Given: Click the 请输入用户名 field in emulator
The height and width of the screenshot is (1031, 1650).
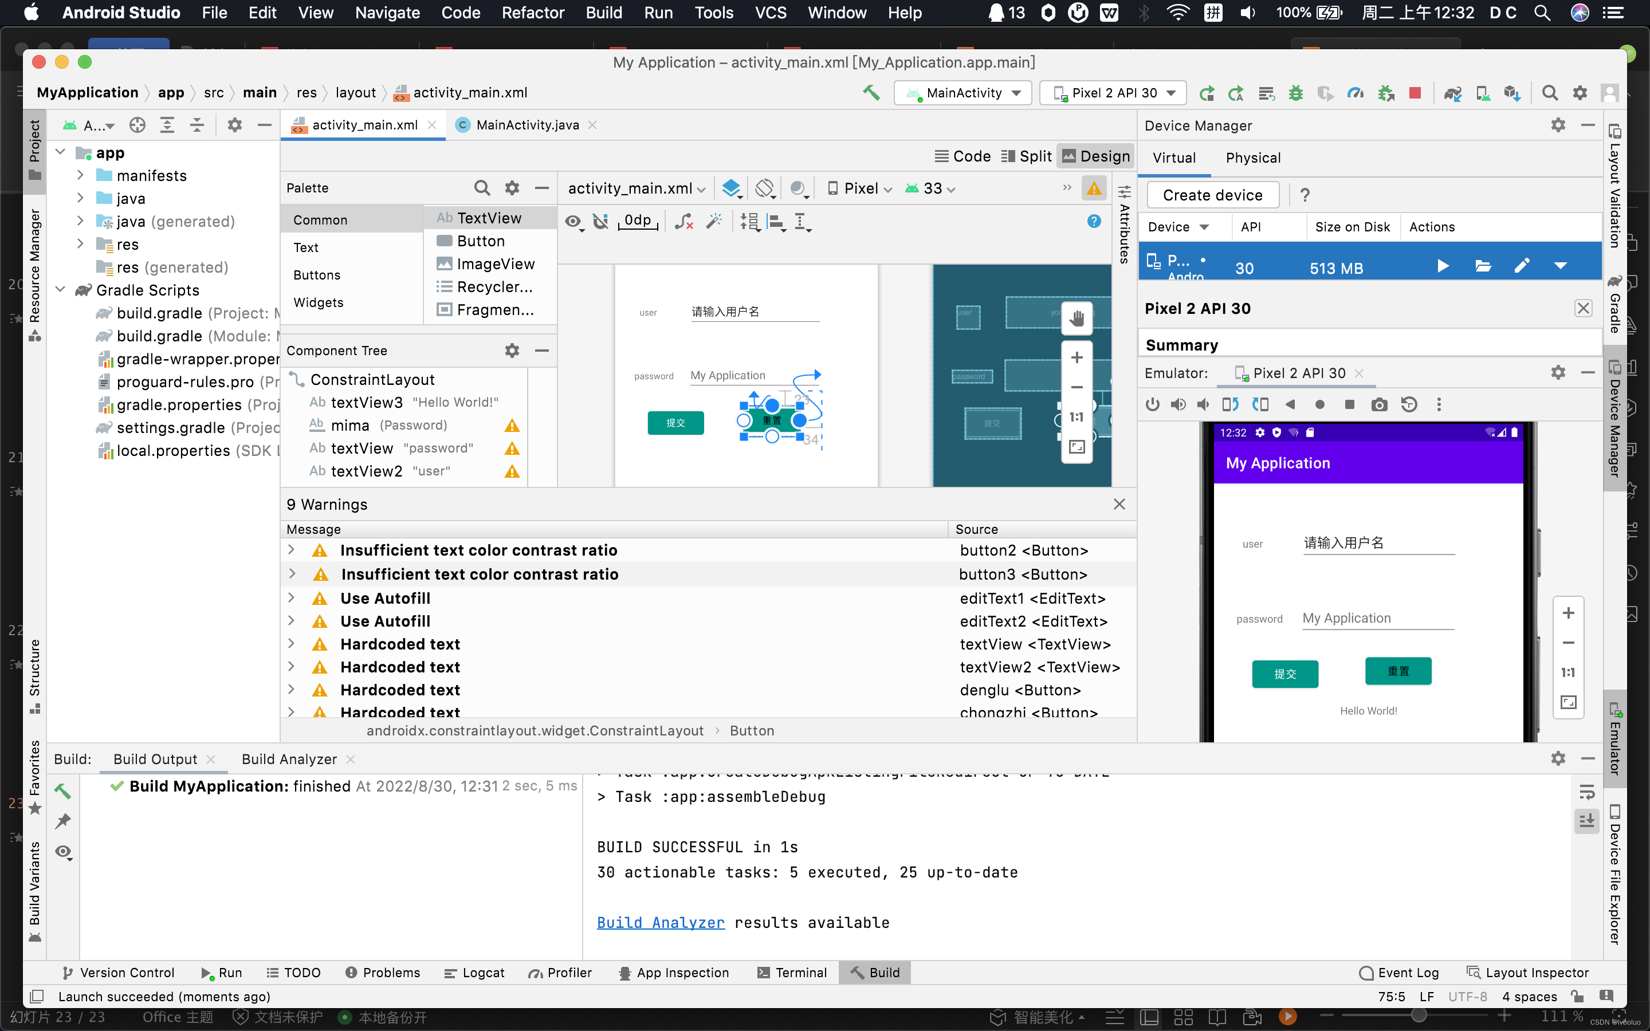Looking at the screenshot, I should (x=1377, y=543).
